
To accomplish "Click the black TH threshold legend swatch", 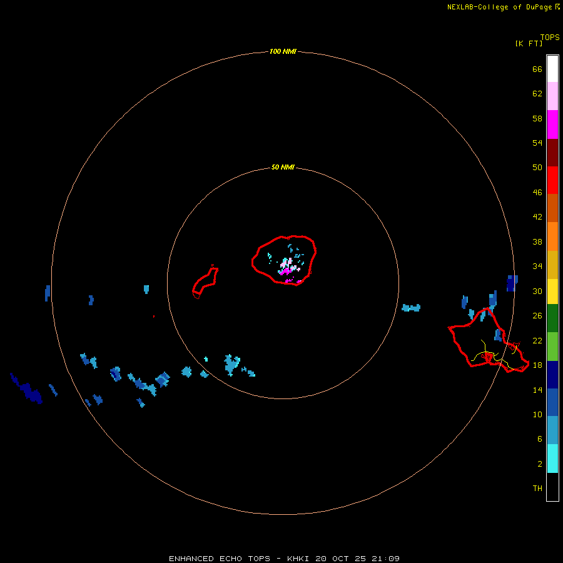I will 552,487.
